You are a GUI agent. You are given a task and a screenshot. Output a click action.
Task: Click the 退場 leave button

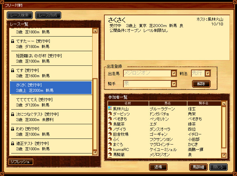point(158,167)
